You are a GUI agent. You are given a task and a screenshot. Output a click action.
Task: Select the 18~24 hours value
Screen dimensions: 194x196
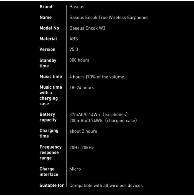(82, 88)
